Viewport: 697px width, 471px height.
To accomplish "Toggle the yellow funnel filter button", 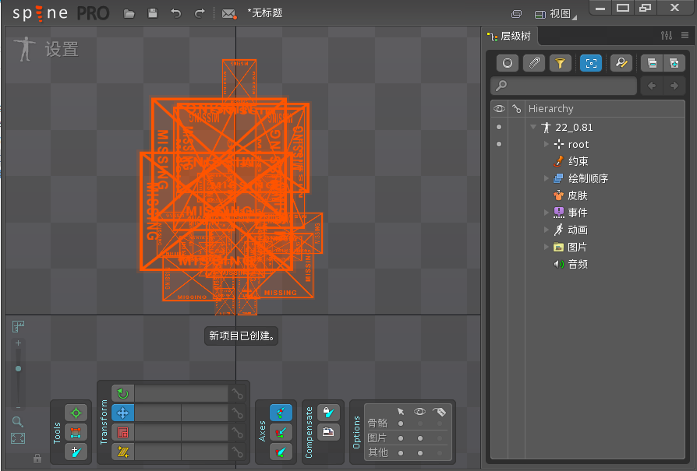I will [560, 64].
